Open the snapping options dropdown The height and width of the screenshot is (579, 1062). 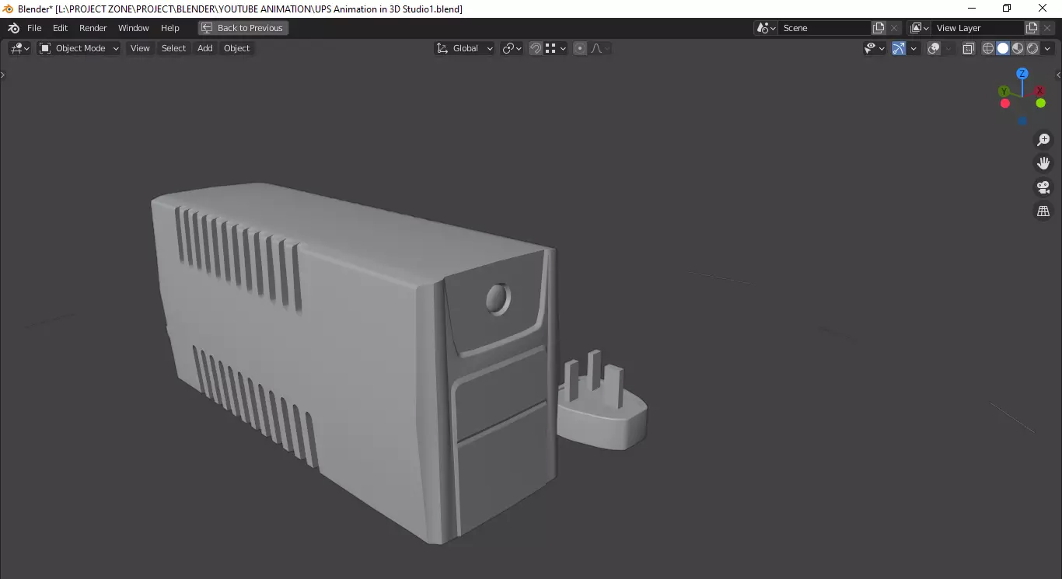point(555,48)
